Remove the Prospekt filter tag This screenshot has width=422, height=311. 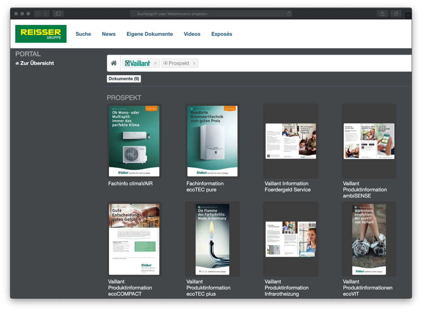(x=194, y=63)
